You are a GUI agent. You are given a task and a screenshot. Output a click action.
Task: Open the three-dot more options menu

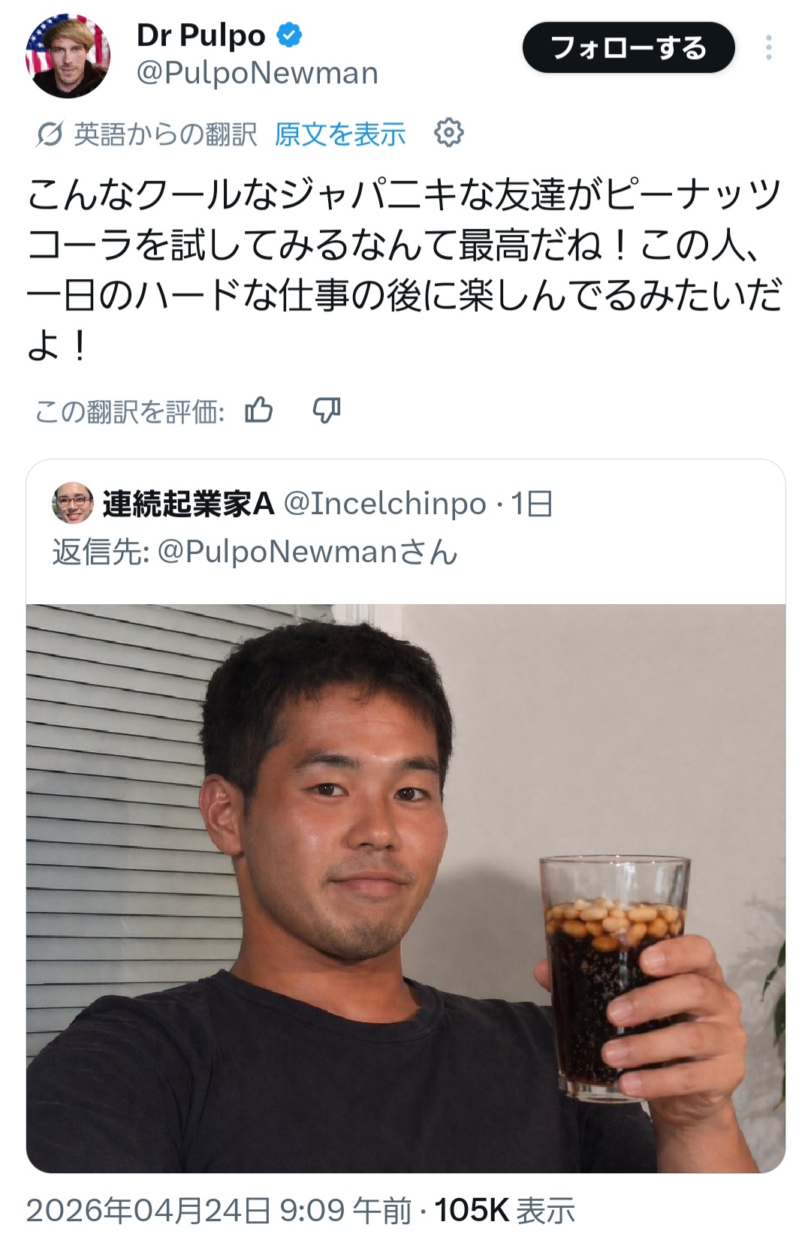coord(768,47)
